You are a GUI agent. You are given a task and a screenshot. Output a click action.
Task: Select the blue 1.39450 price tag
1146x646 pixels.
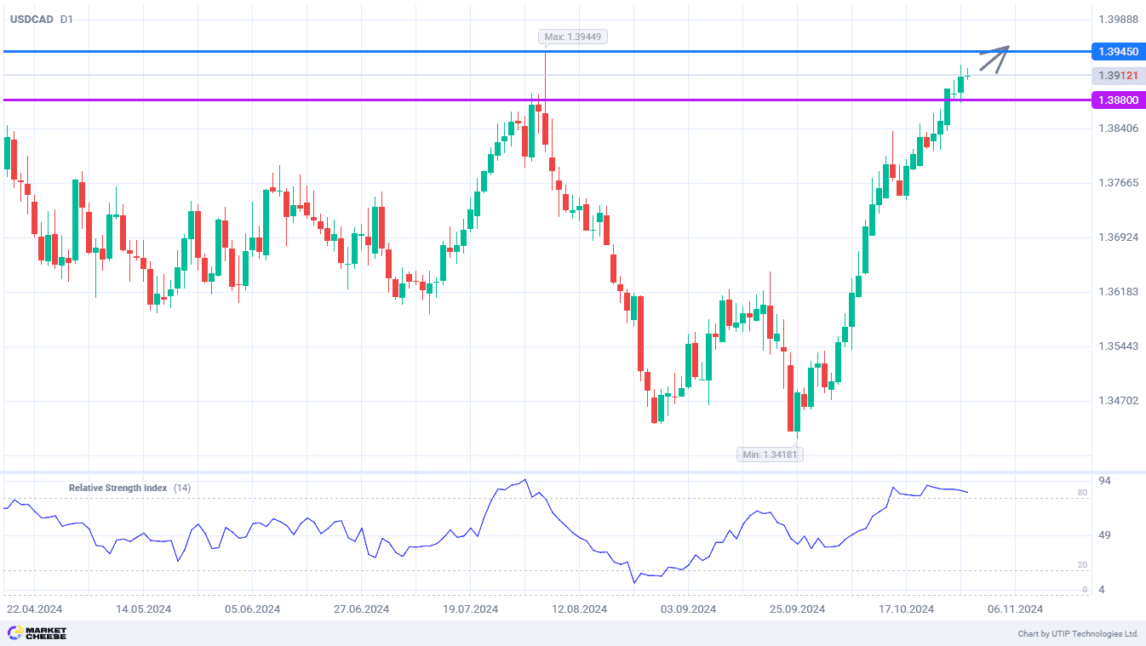1117,52
